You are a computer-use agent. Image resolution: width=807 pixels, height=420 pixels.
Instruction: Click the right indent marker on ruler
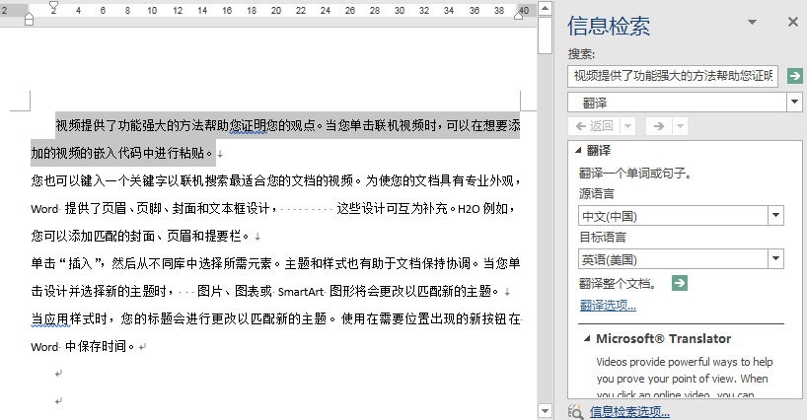pyautogui.click(x=519, y=16)
